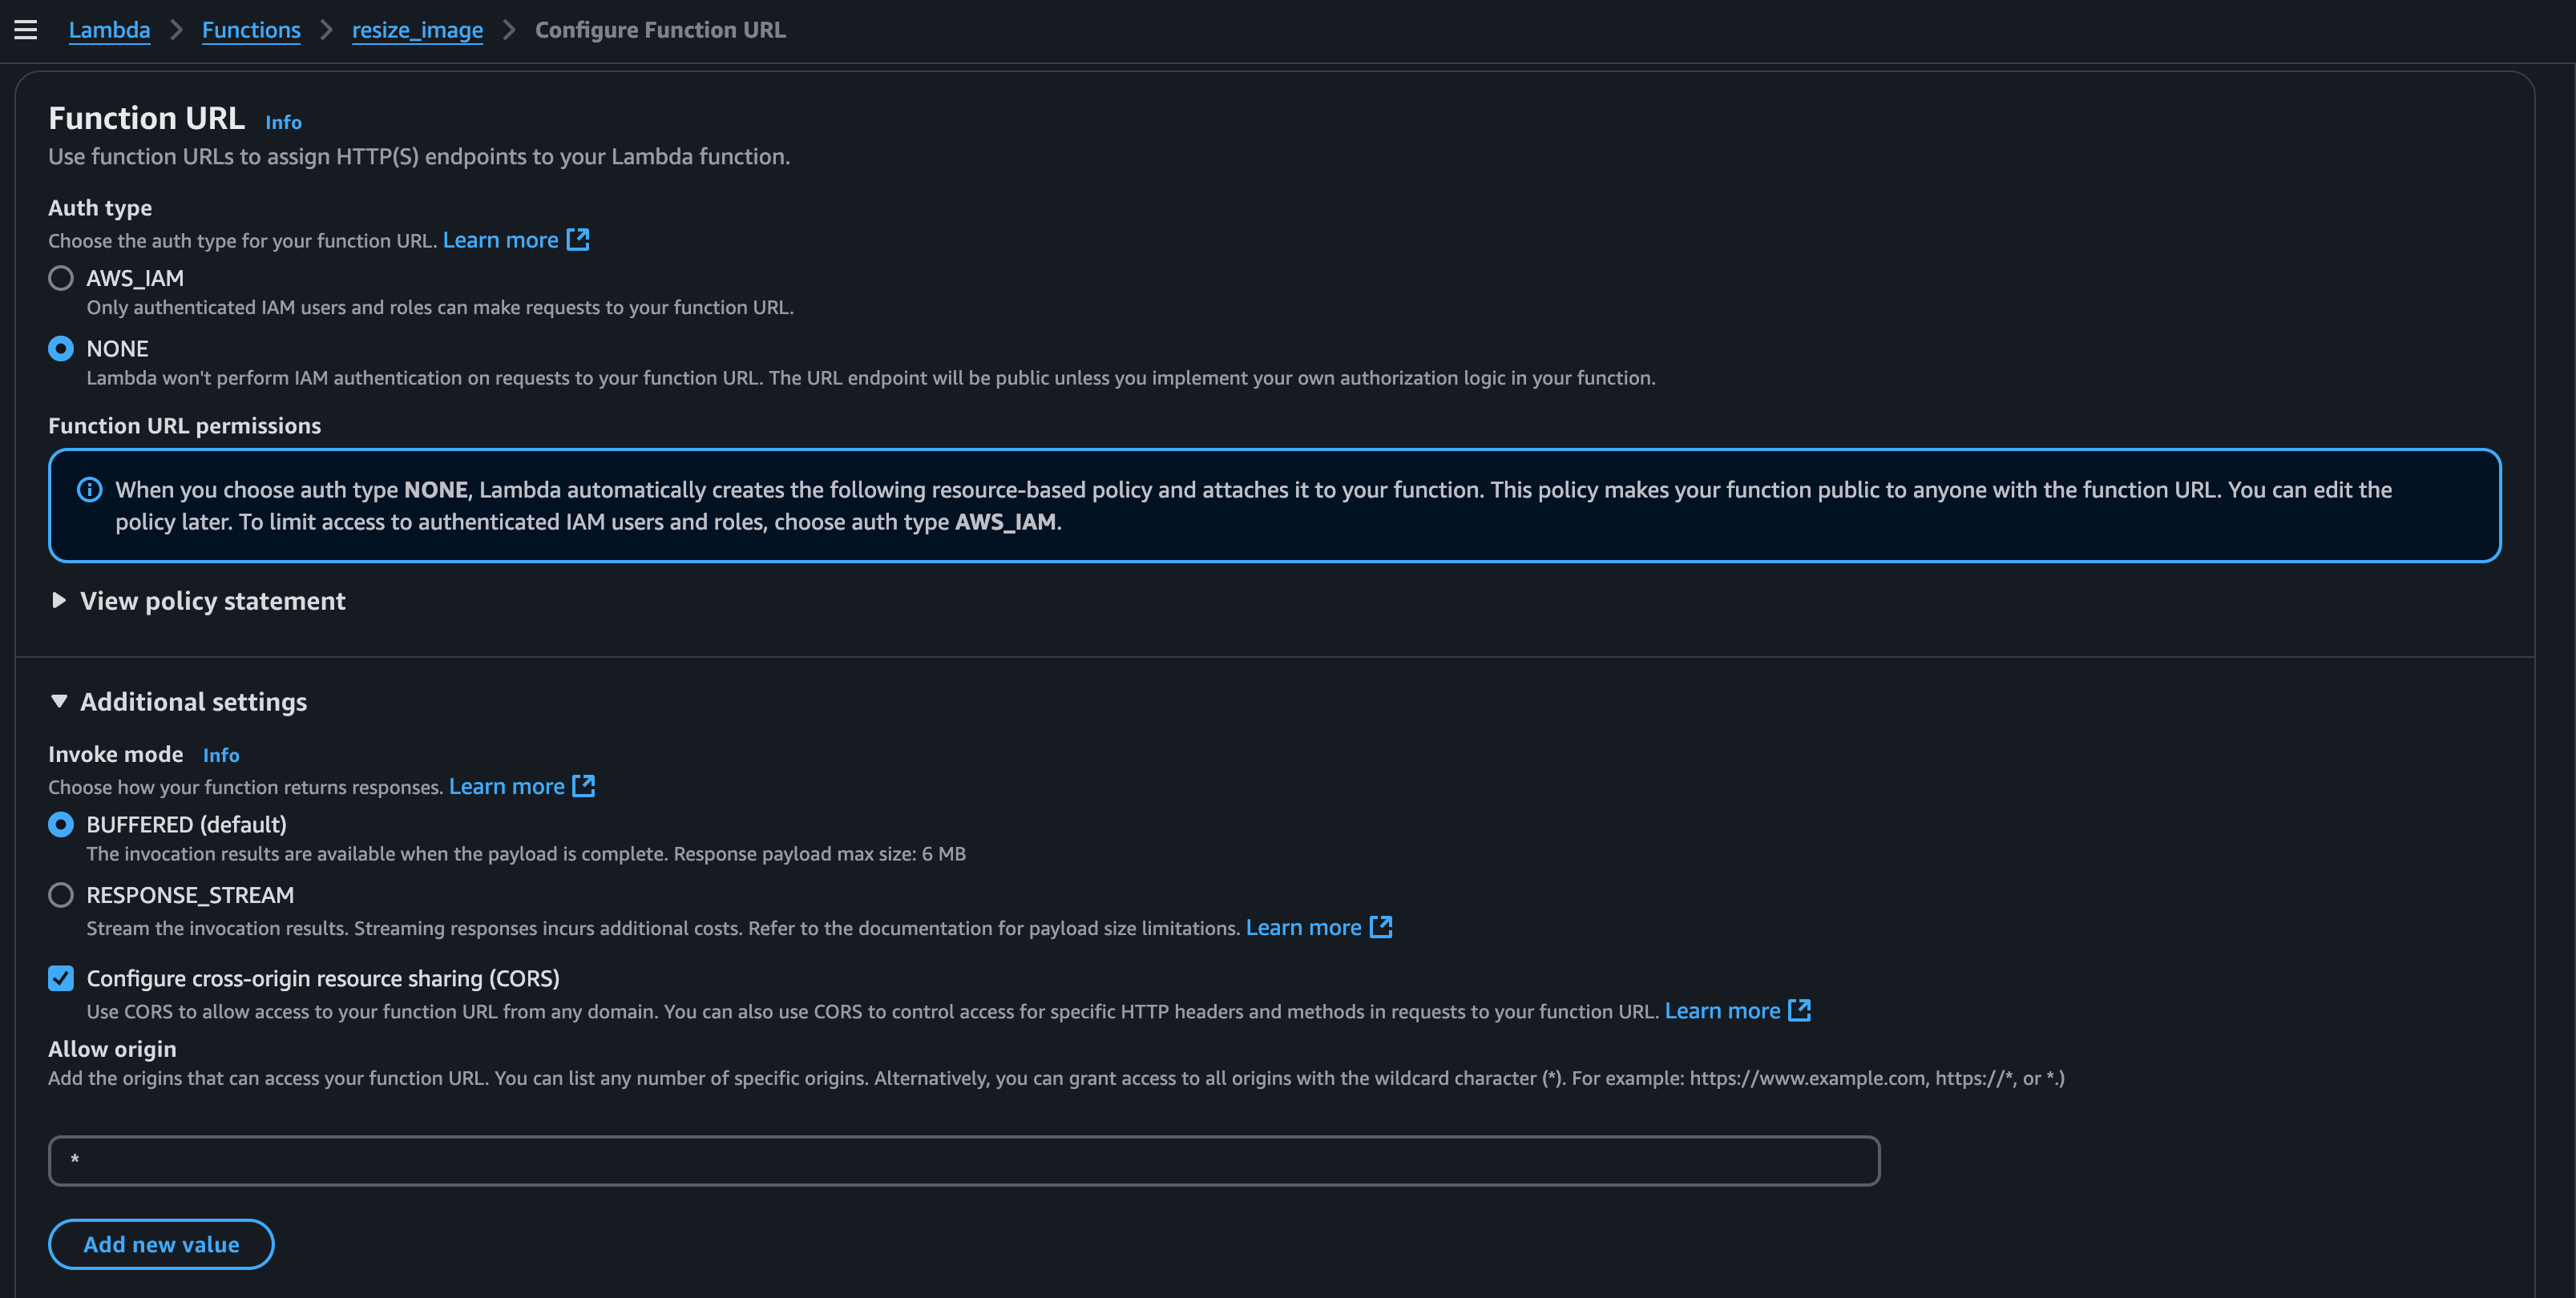Click external link icon after RESPONSE_STREAM description
2576x1298 pixels.
point(1381,927)
